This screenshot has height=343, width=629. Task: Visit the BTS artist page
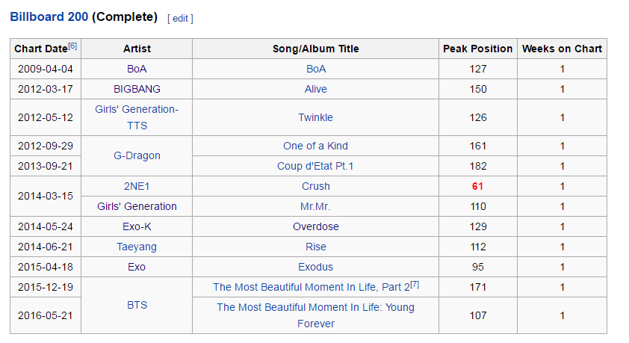coord(137,306)
